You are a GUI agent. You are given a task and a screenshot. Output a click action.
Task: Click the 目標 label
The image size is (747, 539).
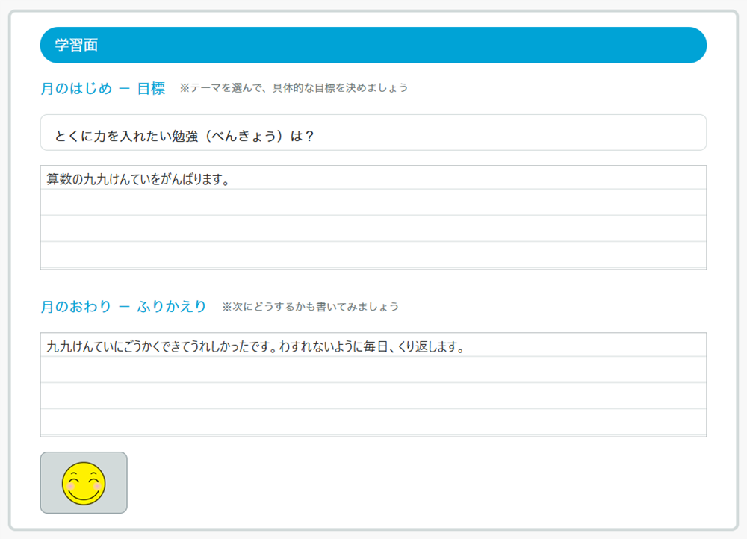point(151,89)
